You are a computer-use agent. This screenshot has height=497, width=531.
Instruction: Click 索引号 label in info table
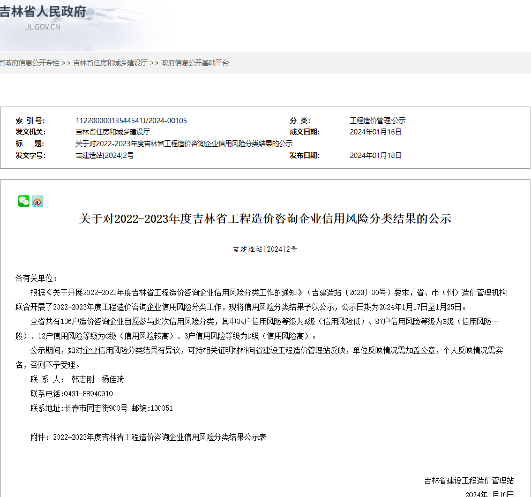coord(30,121)
